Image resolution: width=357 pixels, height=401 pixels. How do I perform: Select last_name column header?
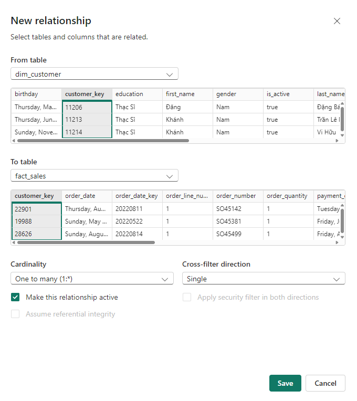coord(329,94)
